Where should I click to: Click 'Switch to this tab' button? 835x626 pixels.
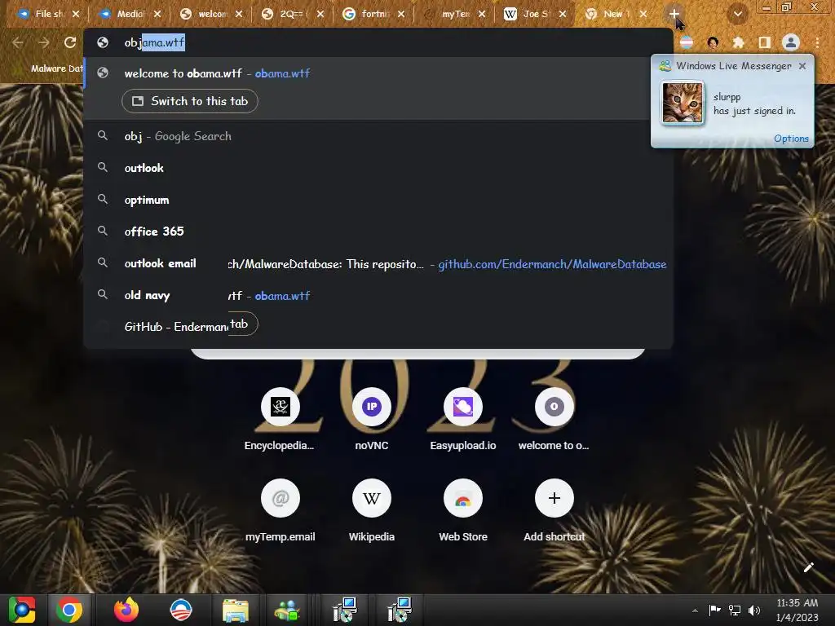pos(189,101)
